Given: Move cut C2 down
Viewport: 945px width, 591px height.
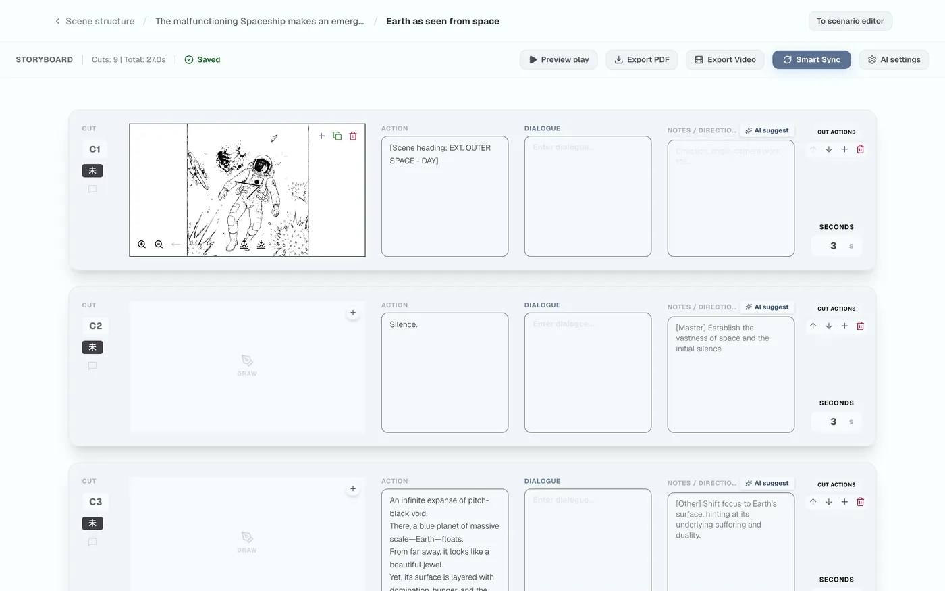Looking at the screenshot, I should coord(829,326).
